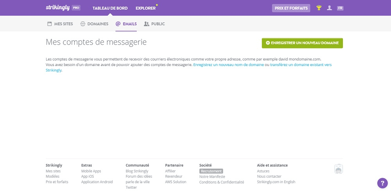Open Twitter footer link
This screenshot has height=191, width=391.
[131, 187]
